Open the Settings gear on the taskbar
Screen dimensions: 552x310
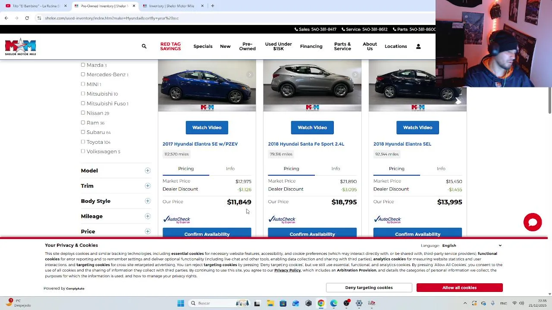click(x=359, y=303)
